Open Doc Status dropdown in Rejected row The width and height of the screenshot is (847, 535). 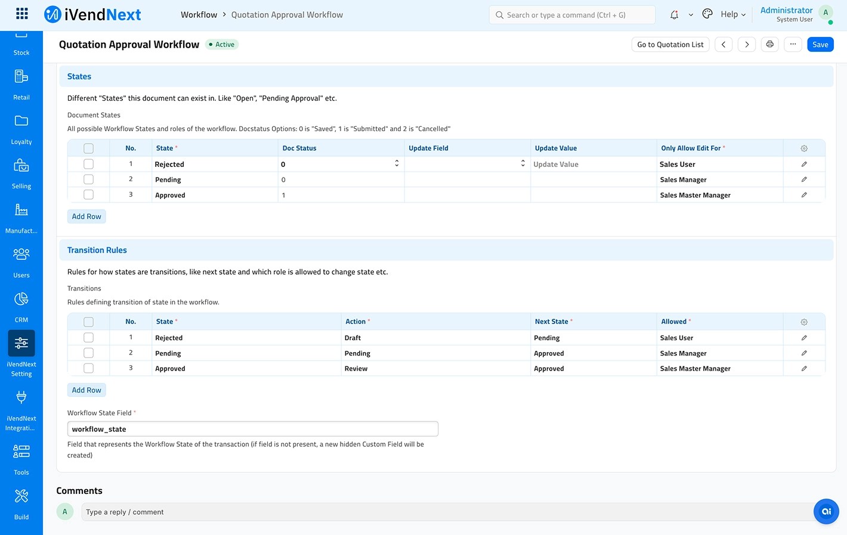341,164
